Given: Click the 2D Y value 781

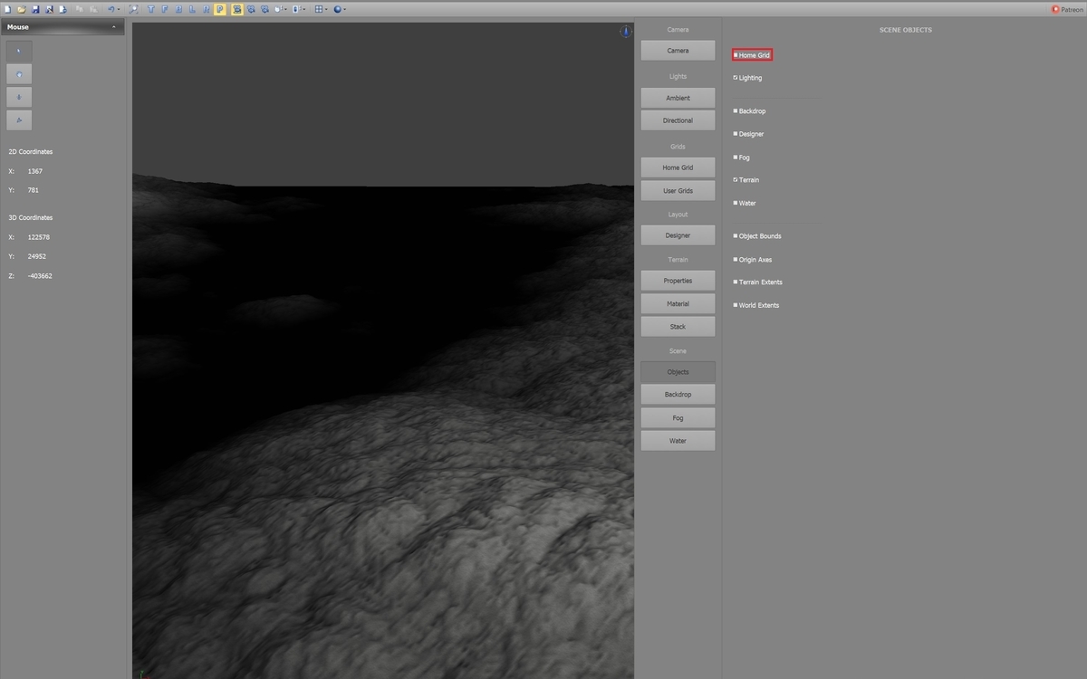Looking at the screenshot, I should pyautogui.click(x=33, y=190).
